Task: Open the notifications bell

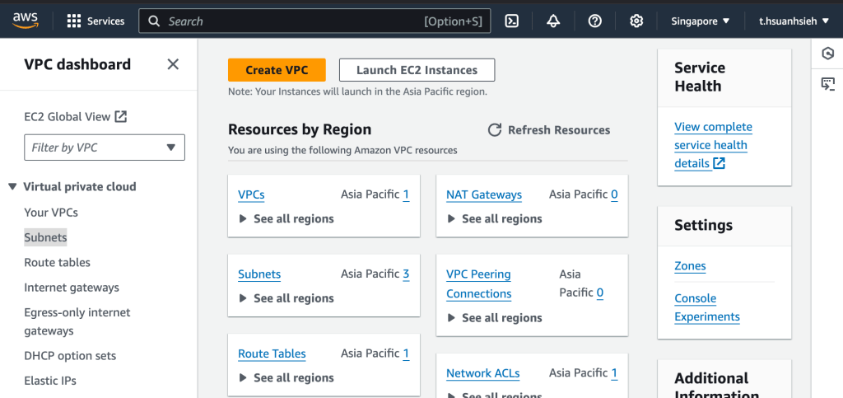Action: (553, 21)
